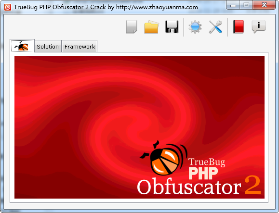Switch to the Solution tab
279x213 pixels.
click(x=48, y=47)
